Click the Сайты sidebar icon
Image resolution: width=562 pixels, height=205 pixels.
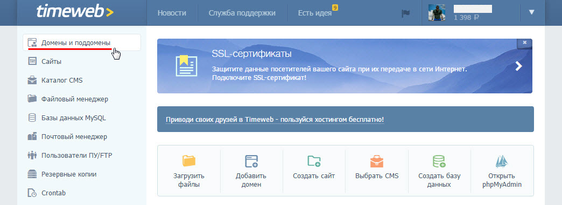tap(32, 61)
